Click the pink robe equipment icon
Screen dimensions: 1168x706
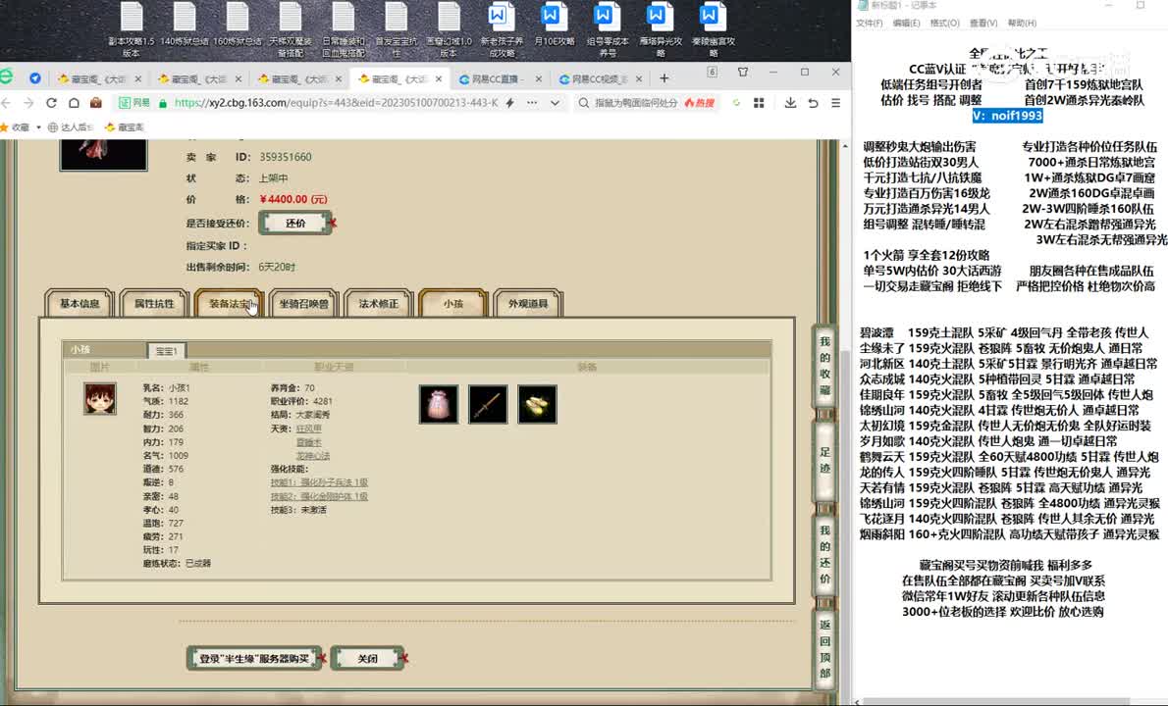pyautogui.click(x=439, y=404)
